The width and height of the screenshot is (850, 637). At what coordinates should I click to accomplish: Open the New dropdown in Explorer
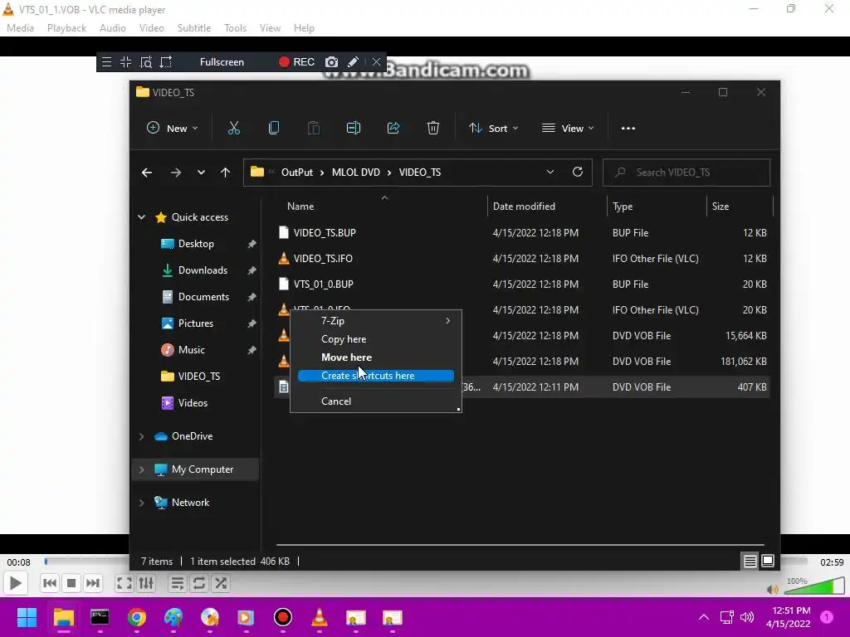(x=173, y=129)
